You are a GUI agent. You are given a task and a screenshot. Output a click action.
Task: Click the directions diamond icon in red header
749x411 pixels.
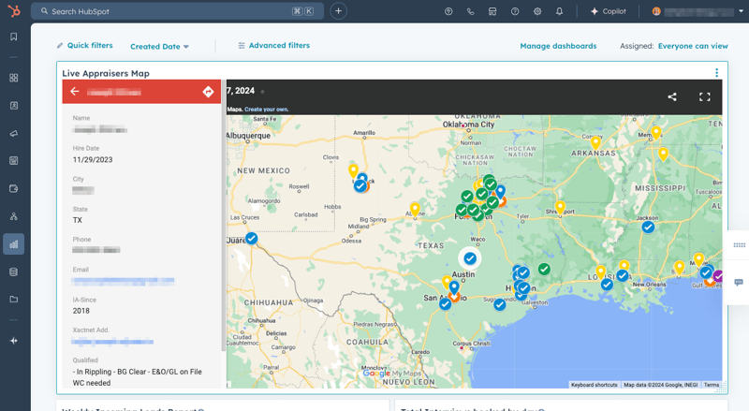click(208, 92)
